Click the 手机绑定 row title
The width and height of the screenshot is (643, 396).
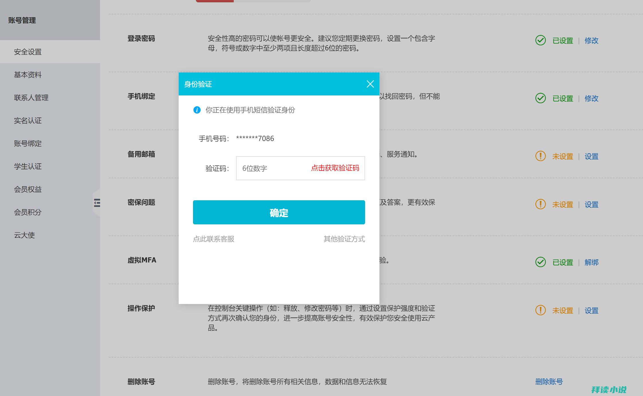click(141, 96)
